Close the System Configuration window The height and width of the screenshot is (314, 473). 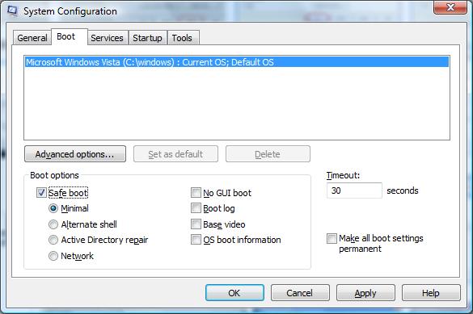450,7
